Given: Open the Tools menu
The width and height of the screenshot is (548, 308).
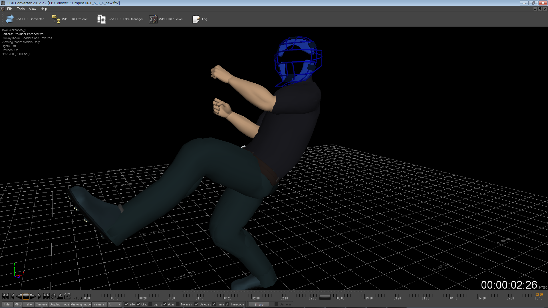Looking at the screenshot, I should coord(21,9).
